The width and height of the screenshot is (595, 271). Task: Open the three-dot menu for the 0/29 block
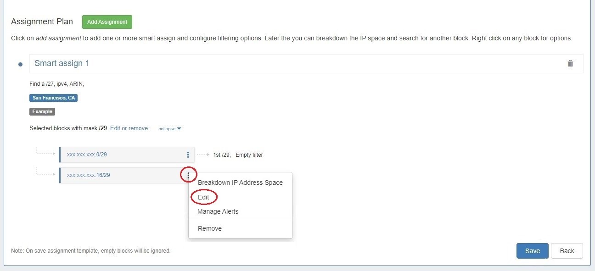point(188,155)
